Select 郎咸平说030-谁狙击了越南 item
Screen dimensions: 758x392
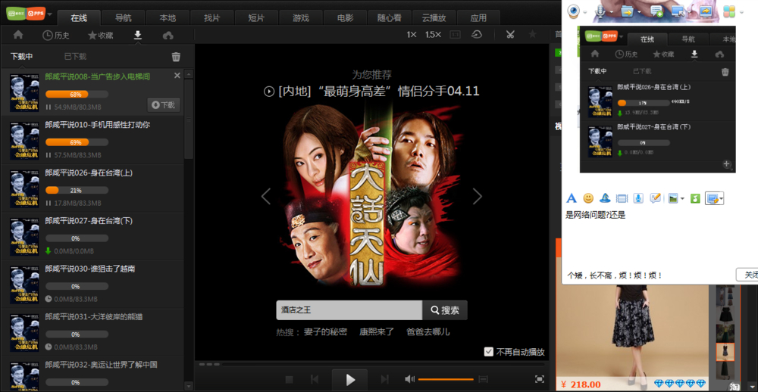coord(92,285)
